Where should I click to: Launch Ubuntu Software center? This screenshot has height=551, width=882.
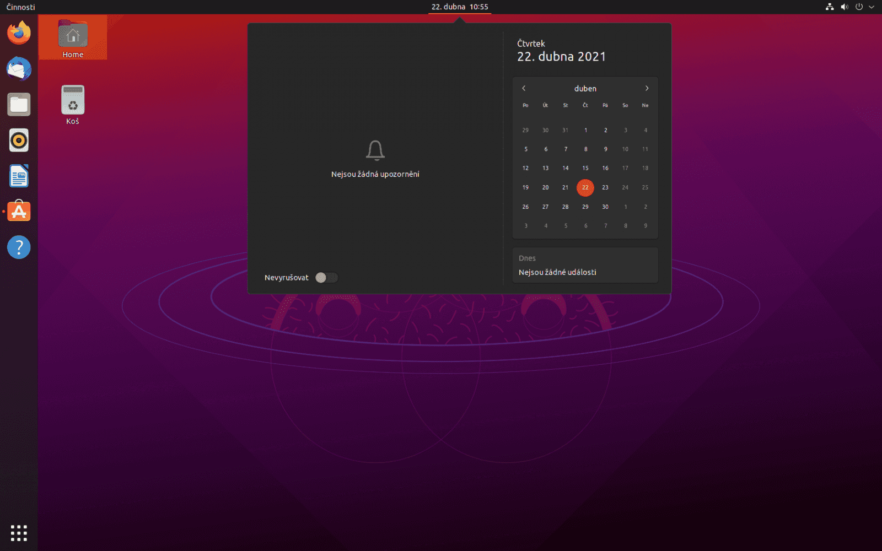[x=18, y=211]
